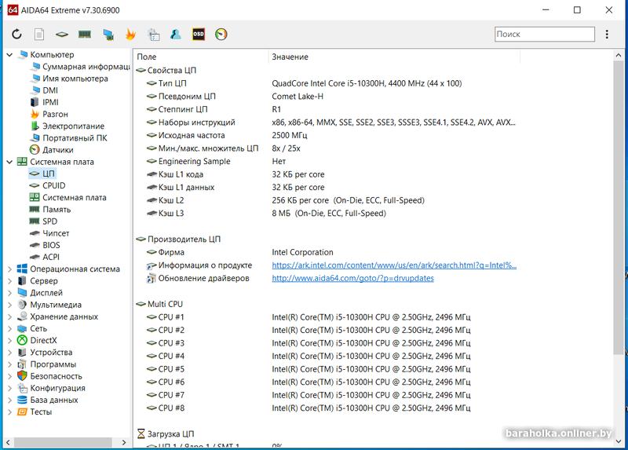This screenshot has width=628, height=450.
Task: Click the vertical scrollbar up arrow
Action: click(x=619, y=56)
